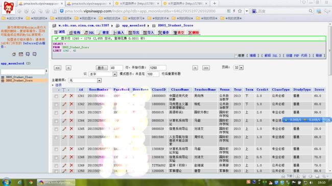Click the 编辑 edit query link
The image size is (332, 186).
[253, 56]
